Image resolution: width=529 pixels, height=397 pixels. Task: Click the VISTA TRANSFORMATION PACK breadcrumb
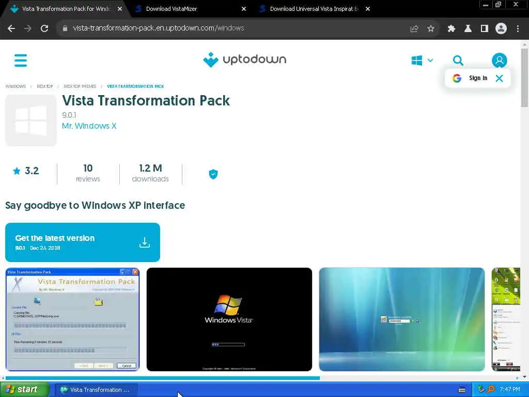[x=135, y=86]
